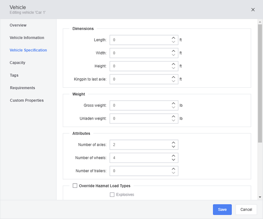Increase Unladen weight with up arrow
263x219 pixels.
click(x=173, y=117)
